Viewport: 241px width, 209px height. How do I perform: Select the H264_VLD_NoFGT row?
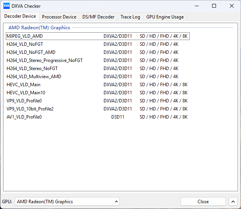tap(98, 44)
